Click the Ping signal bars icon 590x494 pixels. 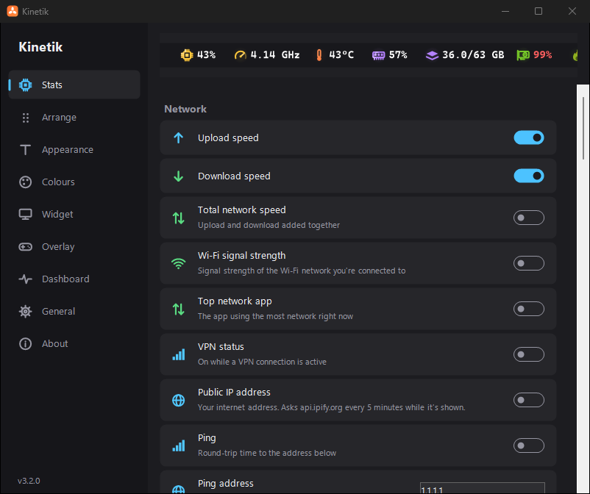click(x=178, y=445)
